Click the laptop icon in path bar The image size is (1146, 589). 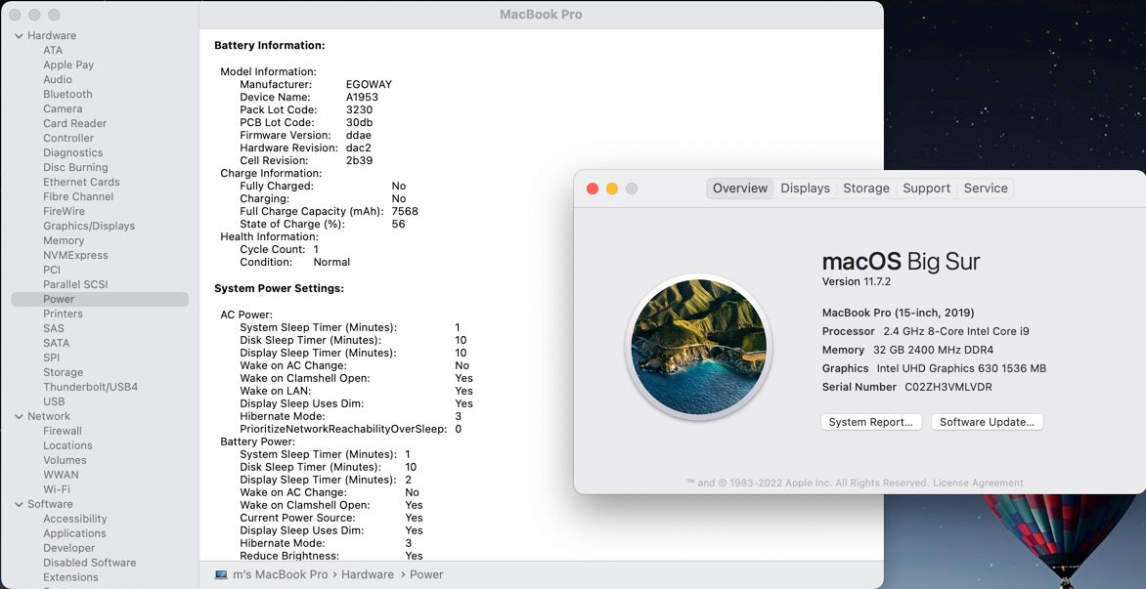click(x=221, y=575)
